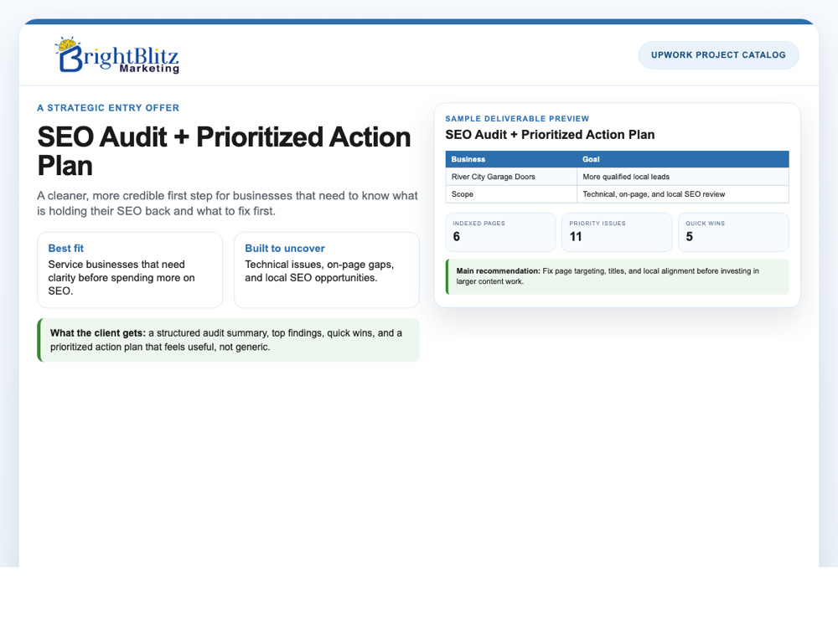Click the Quick Wins stat value 5
838x628 pixels.
[x=690, y=237]
